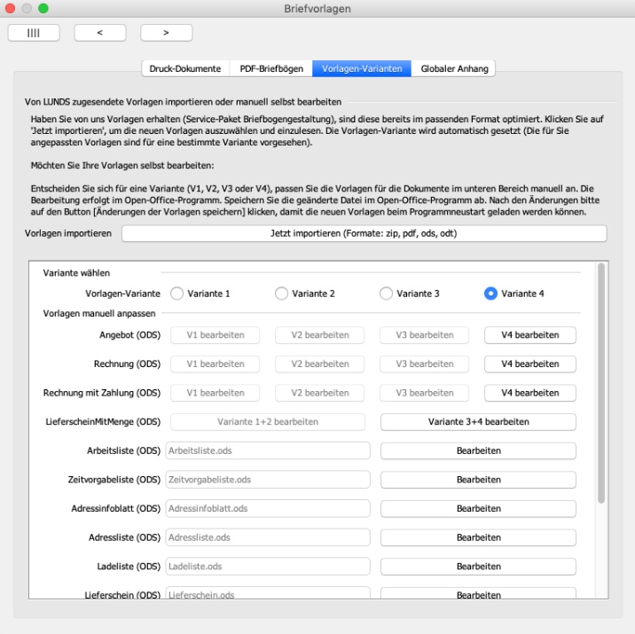The image size is (635, 634).
Task: Click the Adressliste.ods file field
Action: point(268,537)
